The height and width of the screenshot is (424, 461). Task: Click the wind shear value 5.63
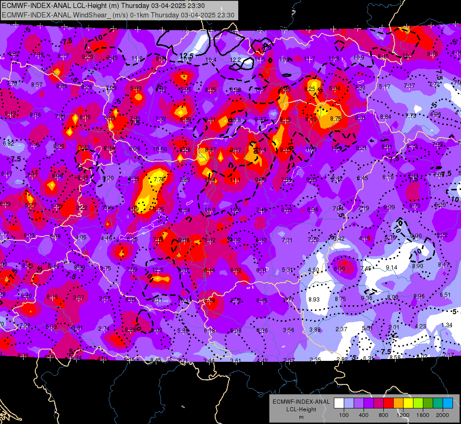136,88
